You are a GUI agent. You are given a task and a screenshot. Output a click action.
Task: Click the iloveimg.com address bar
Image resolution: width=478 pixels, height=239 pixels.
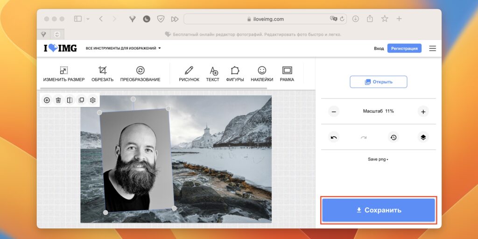click(266, 19)
